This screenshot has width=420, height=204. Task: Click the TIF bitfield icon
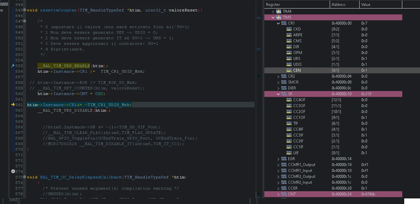pyautogui.click(x=289, y=123)
